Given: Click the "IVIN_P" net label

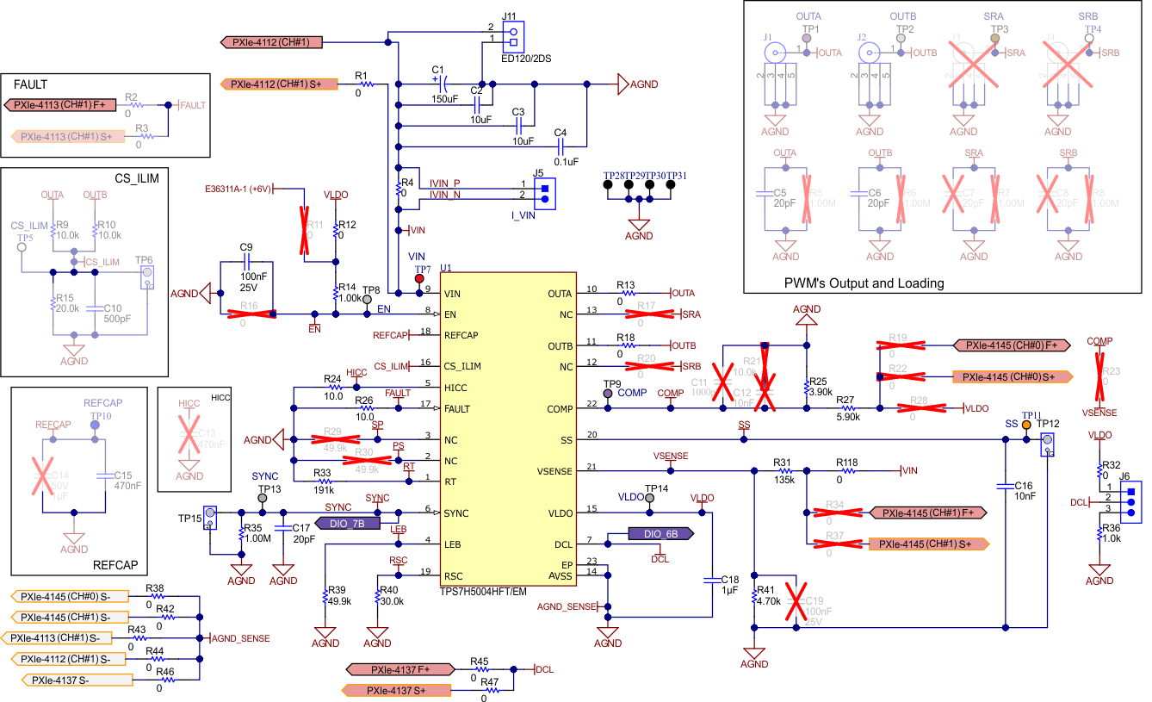Looking at the screenshot, I should point(444,183).
